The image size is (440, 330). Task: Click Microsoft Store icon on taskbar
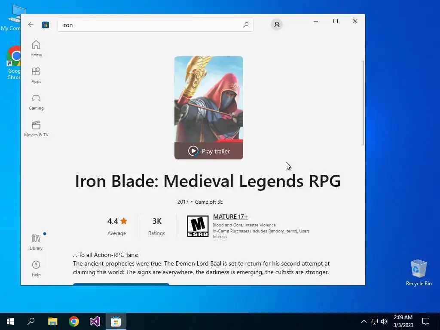[x=116, y=321]
